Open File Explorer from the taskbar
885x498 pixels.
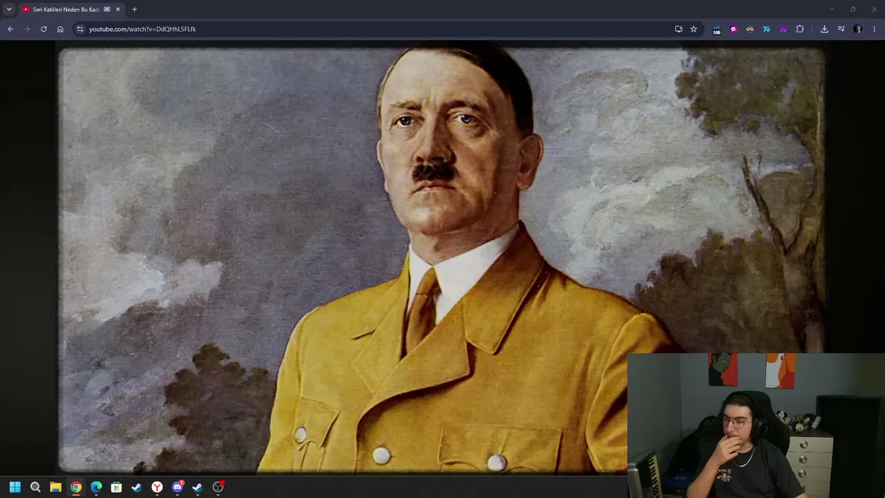point(55,487)
